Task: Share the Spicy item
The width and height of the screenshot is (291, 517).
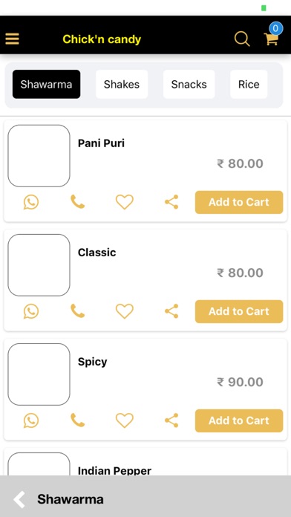Action: click(171, 420)
